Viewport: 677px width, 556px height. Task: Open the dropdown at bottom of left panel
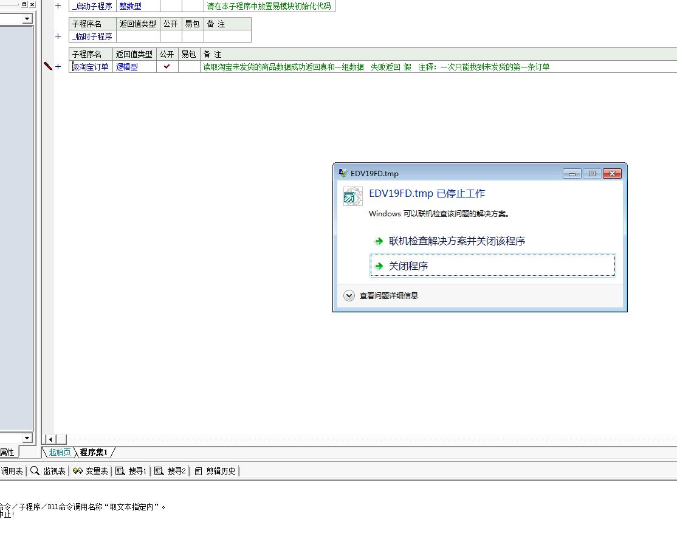click(x=27, y=438)
